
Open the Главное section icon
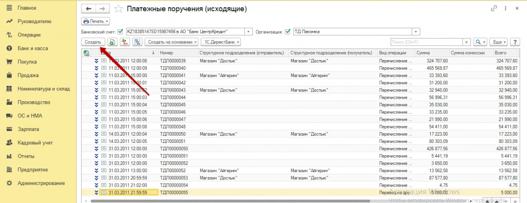coord(9,8)
